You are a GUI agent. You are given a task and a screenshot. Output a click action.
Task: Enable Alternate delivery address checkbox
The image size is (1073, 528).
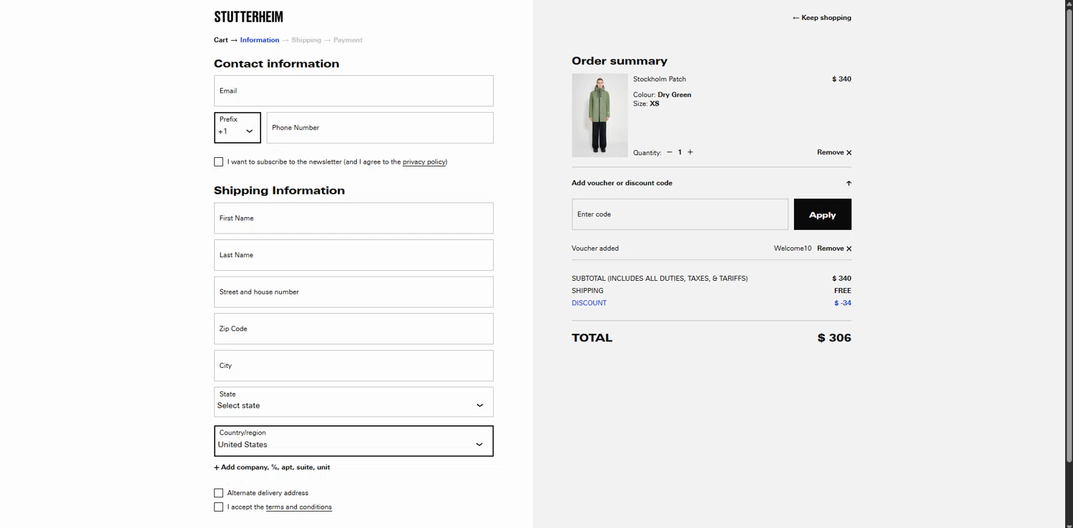pos(218,493)
